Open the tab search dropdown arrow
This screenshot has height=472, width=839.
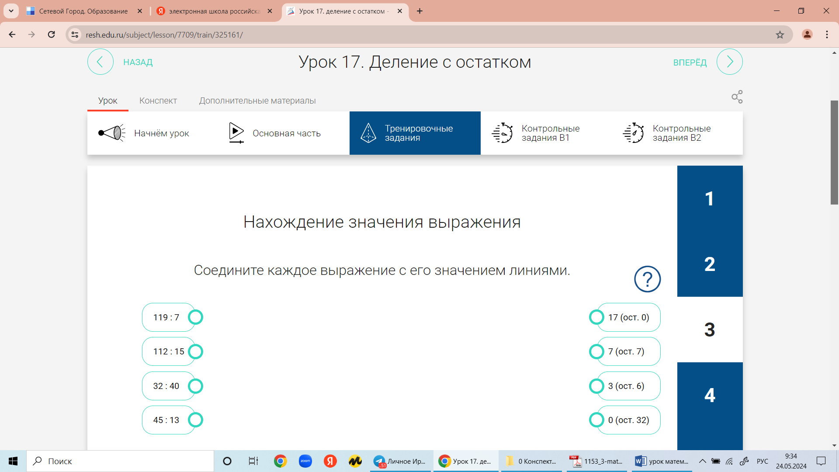pyautogui.click(x=11, y=11)
